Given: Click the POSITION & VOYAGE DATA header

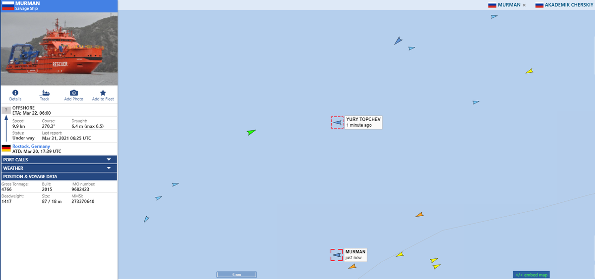Looking at the screenshot, I should [59, 176].
